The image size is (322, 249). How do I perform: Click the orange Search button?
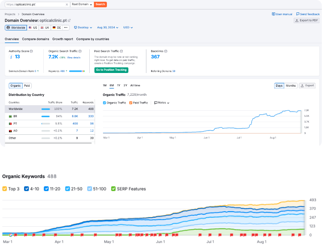(x=100, y=4)
